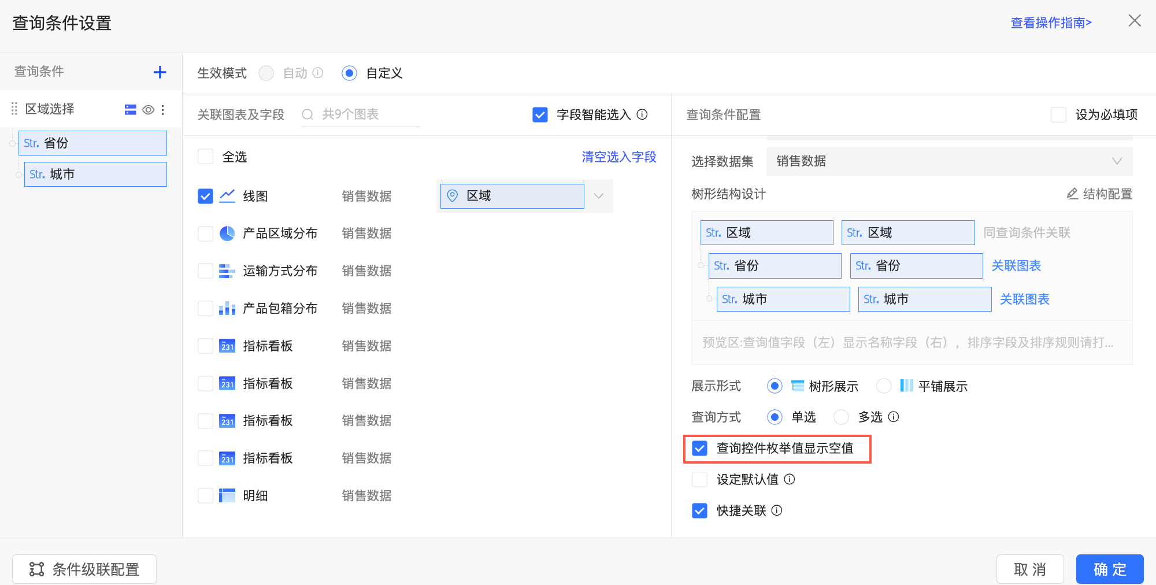
Task: Expand 区域 field dropdown arrow for 线图
Action: click(599, 196)
